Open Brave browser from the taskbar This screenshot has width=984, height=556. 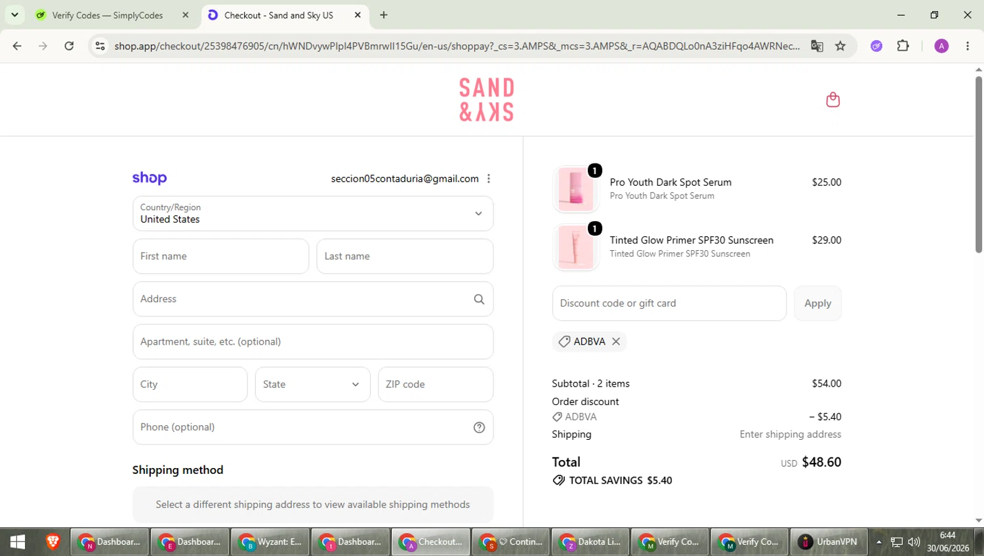tap(52, 542)
